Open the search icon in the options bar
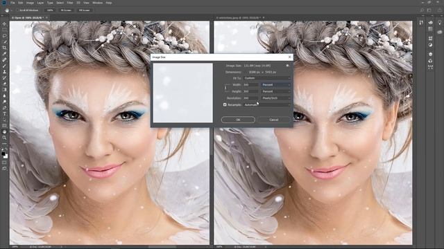The image size is (444, 249). click(422, 10)
